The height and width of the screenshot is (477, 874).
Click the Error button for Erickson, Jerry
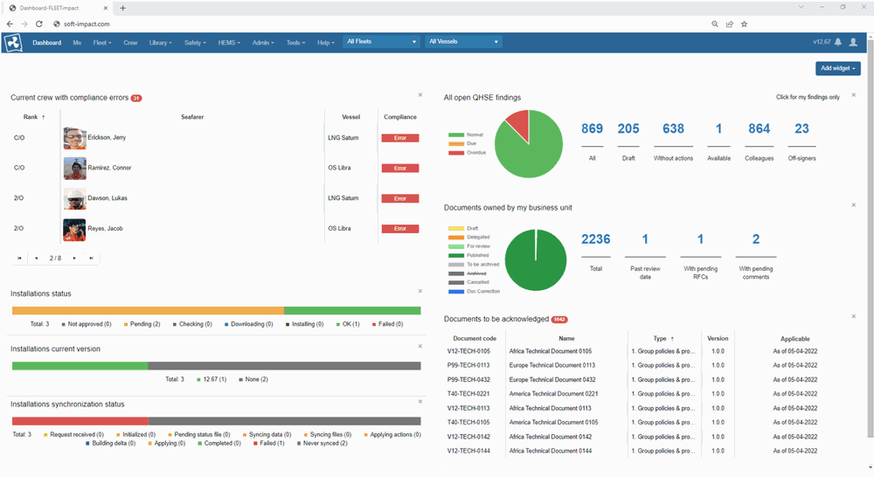(x=400, y=138)
